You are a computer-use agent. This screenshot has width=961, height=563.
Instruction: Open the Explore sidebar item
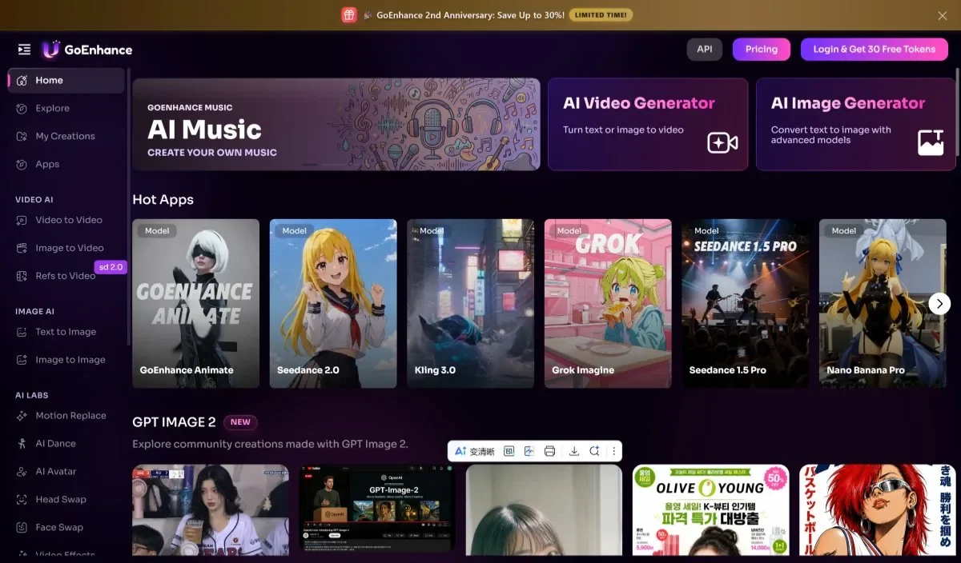(66, 108)
